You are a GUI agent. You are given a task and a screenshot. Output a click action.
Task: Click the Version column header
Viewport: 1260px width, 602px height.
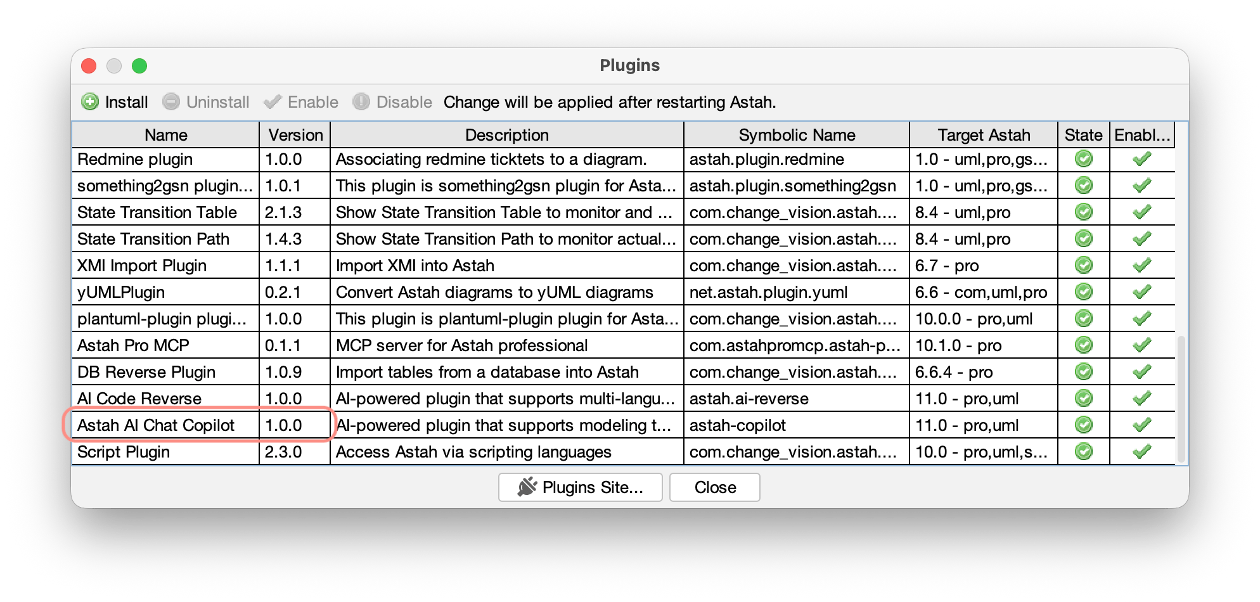[295, 134]
